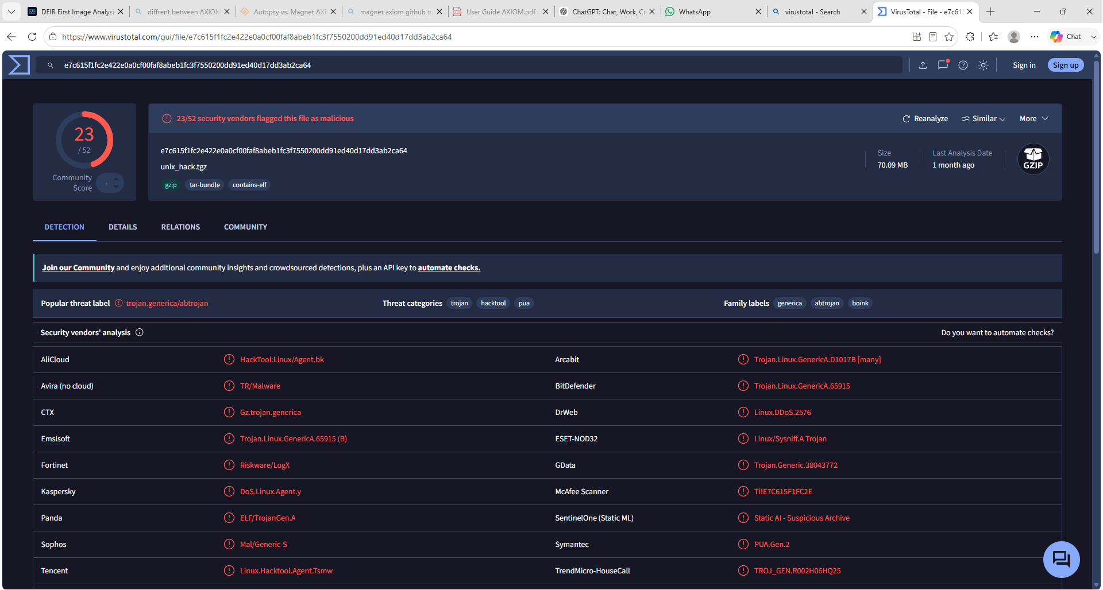This screenshot has width=1103, height=590.
Task: Open the tab actions menu arrow
Action: pos(11,11)
